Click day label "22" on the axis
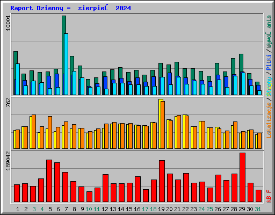 [185, 209]
